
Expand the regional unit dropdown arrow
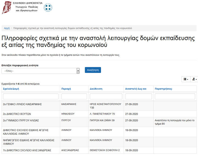point(78,71)
